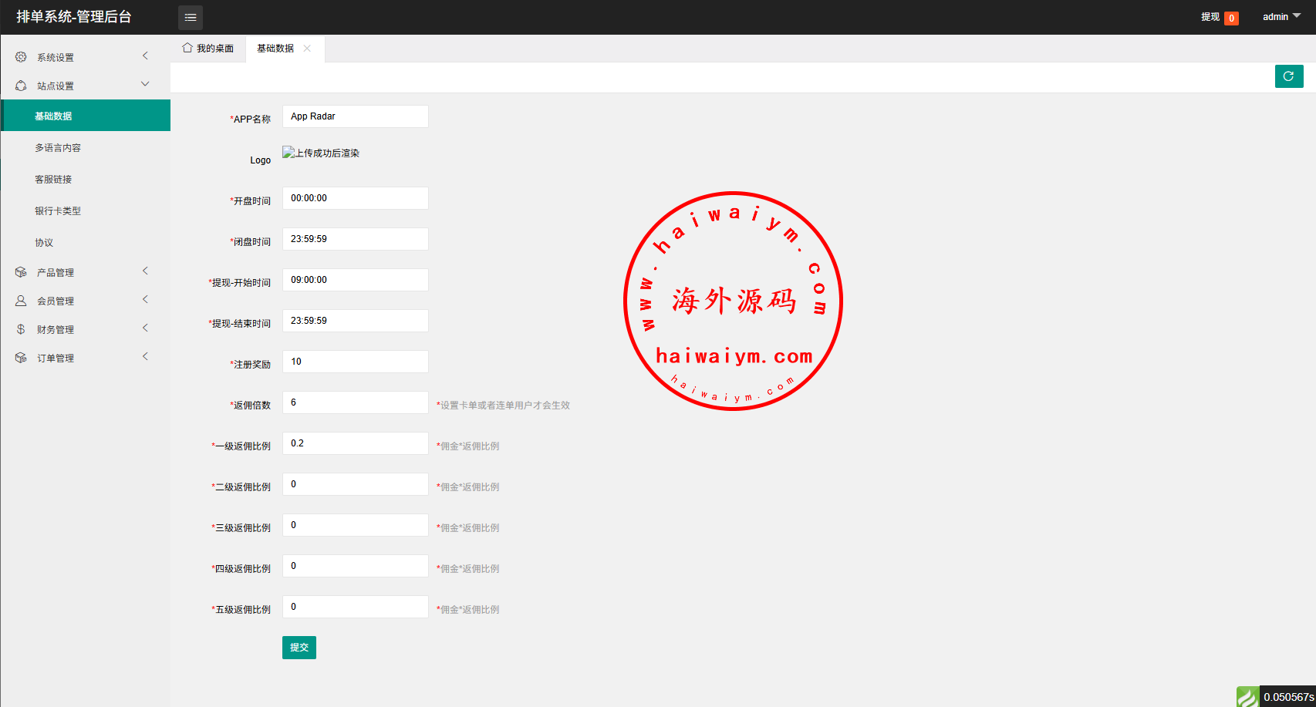Click the gear icon beside 系统设置

click(x=21, y=57)
